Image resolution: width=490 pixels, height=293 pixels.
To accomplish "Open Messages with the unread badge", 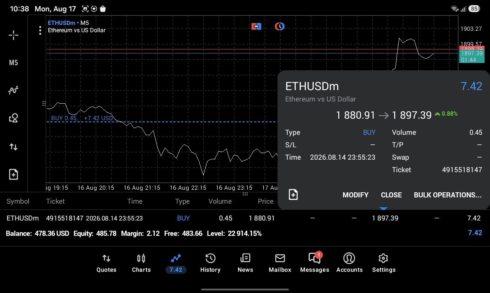I will coord(314,263).
